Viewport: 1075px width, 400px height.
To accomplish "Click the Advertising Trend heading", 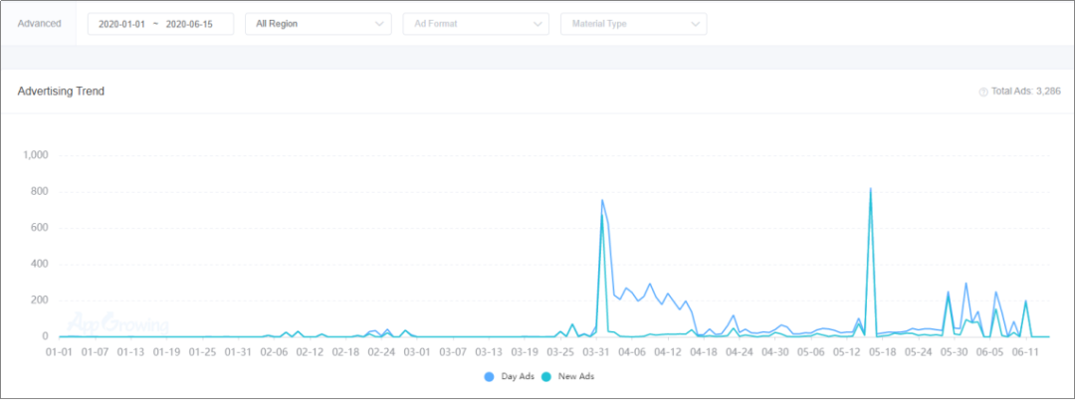I will (x=61, y=92).
